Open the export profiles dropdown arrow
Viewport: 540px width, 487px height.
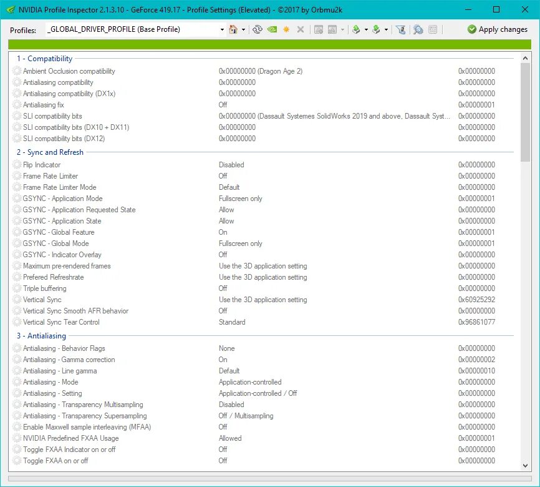[366, 30]
